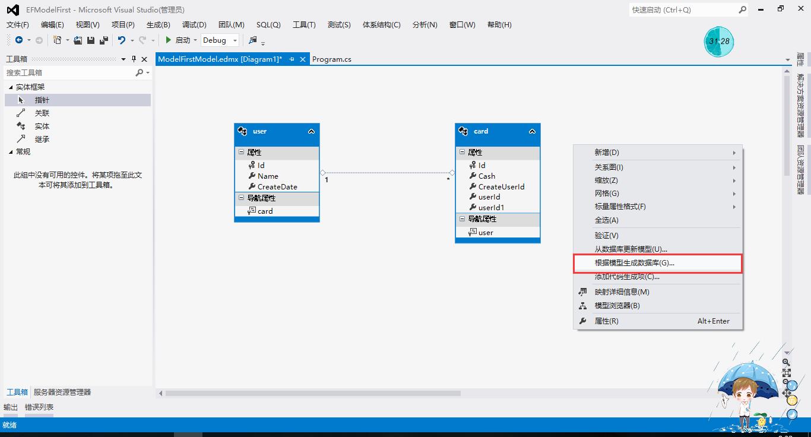Collapse 属性 section of user entity
This screenshot has height=437, width=811.
(241, 153)
